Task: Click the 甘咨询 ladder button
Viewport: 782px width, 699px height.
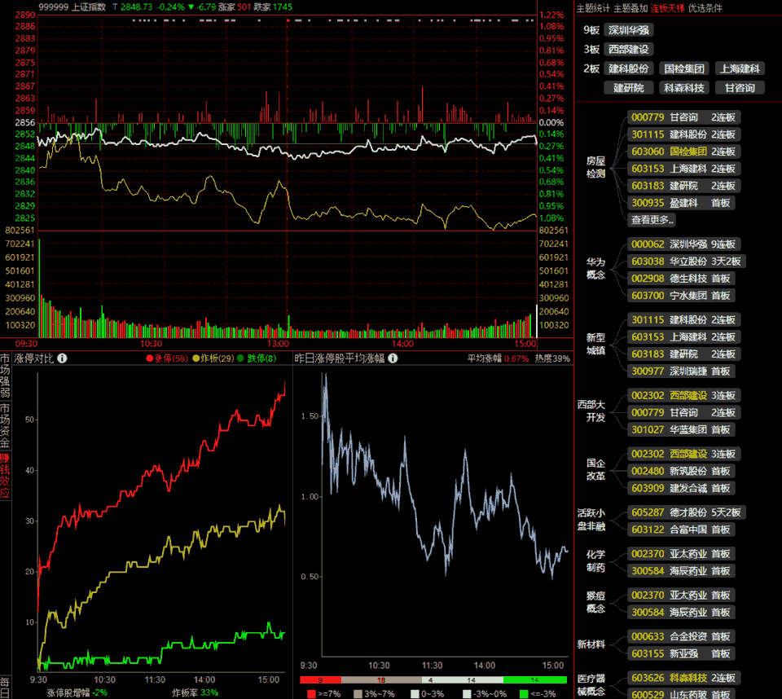Action: coord(740,88)
